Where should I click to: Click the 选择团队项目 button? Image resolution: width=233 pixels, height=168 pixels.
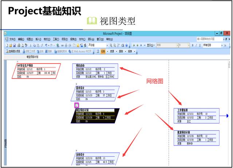pyautogui.click(x=13, y=51)
